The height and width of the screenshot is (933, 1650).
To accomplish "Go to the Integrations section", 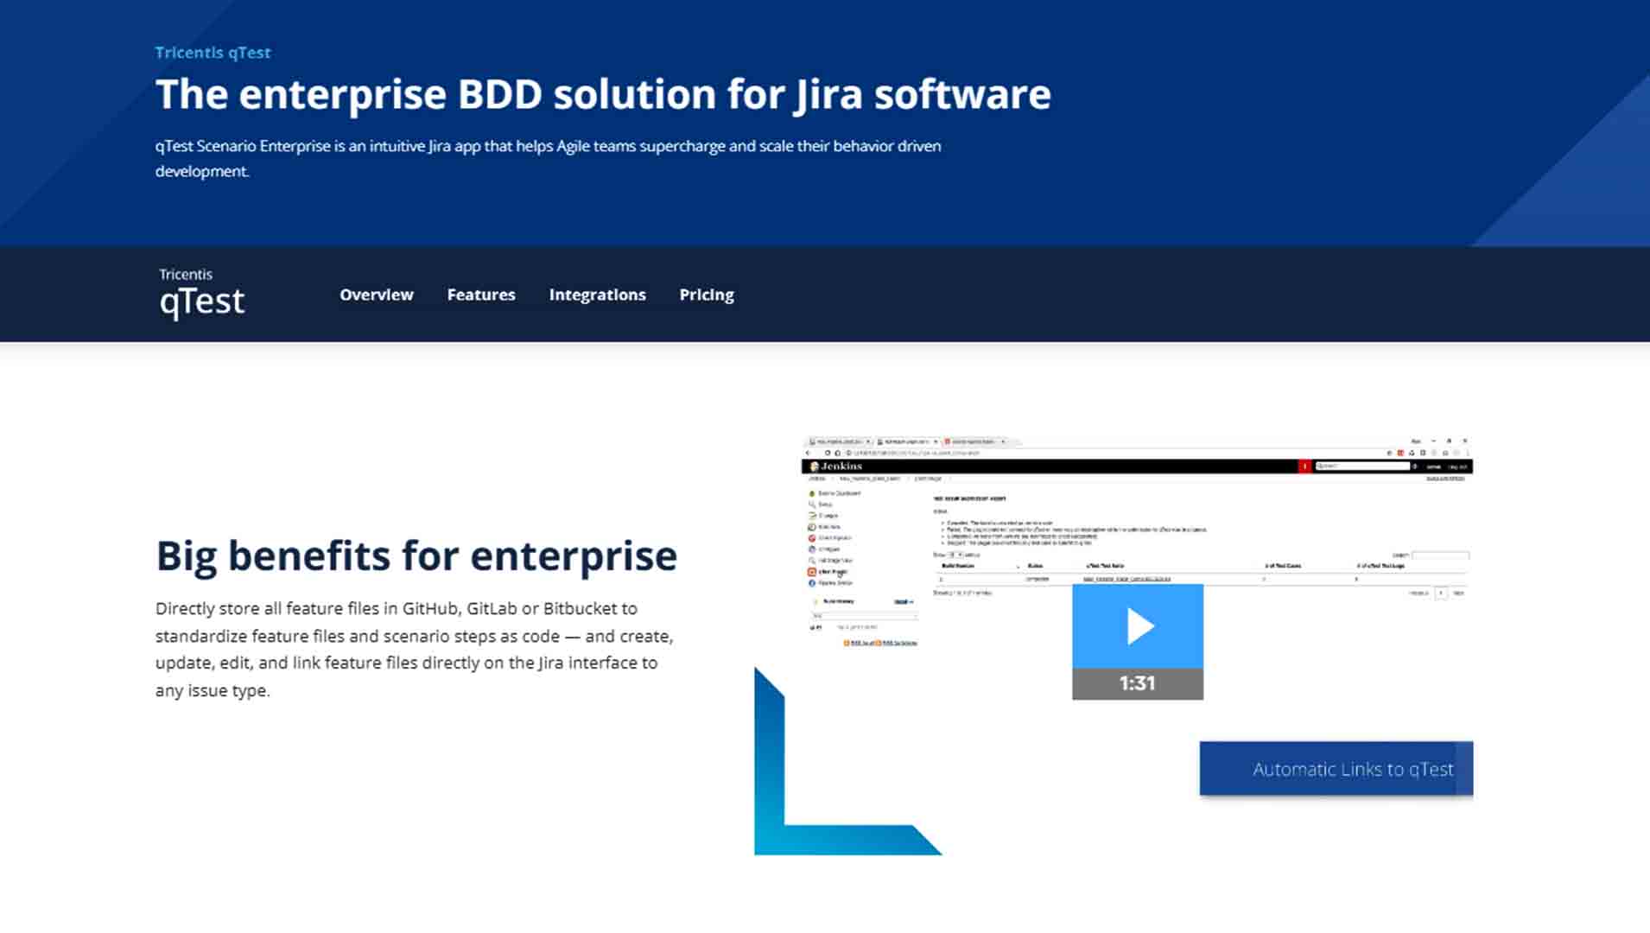I will coord(597,295).
